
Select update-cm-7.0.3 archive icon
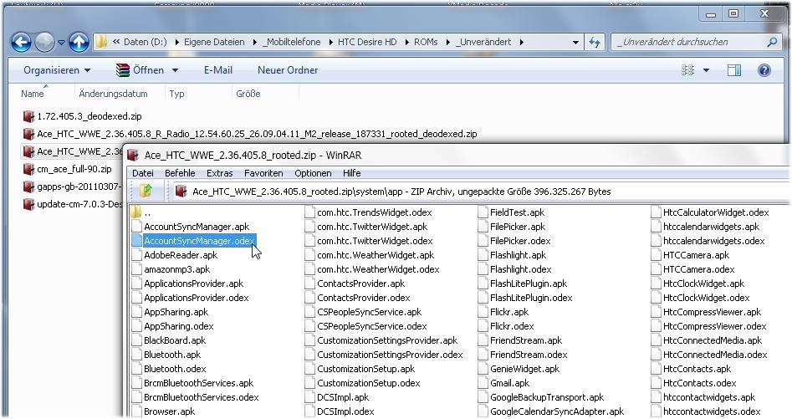tap(28, 204)
